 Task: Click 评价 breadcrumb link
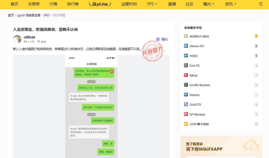pyautogui.click(x=47, y=15)
